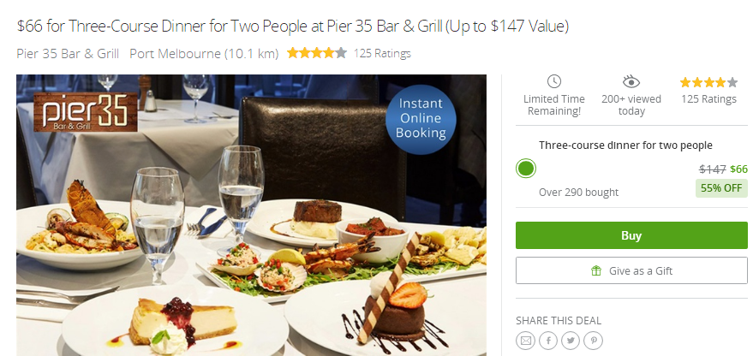Click the star rating in the sidebar
Image resolution: width=753 pixels, height=356 pixels.
pos(708,82)
